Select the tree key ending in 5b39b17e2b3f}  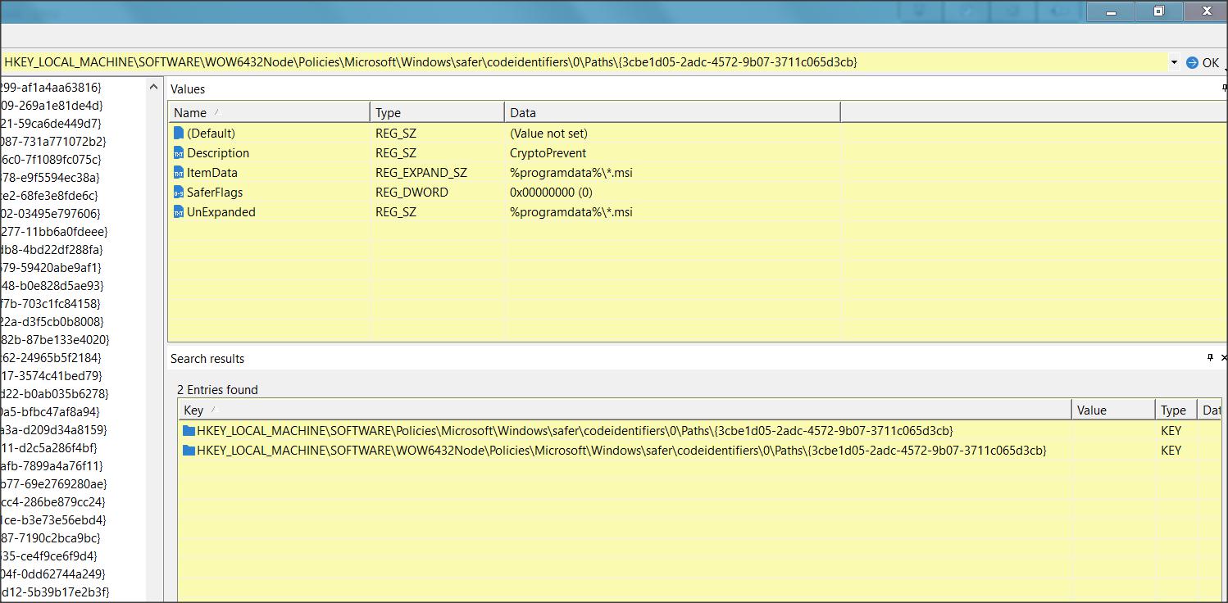point(54,592)
